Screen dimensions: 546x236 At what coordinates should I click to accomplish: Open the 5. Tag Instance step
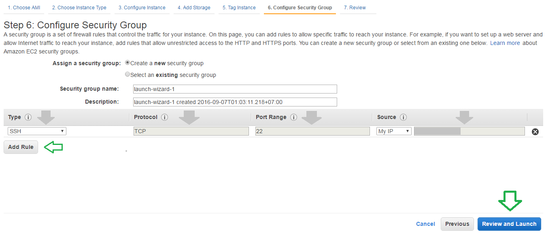(239, 8)
